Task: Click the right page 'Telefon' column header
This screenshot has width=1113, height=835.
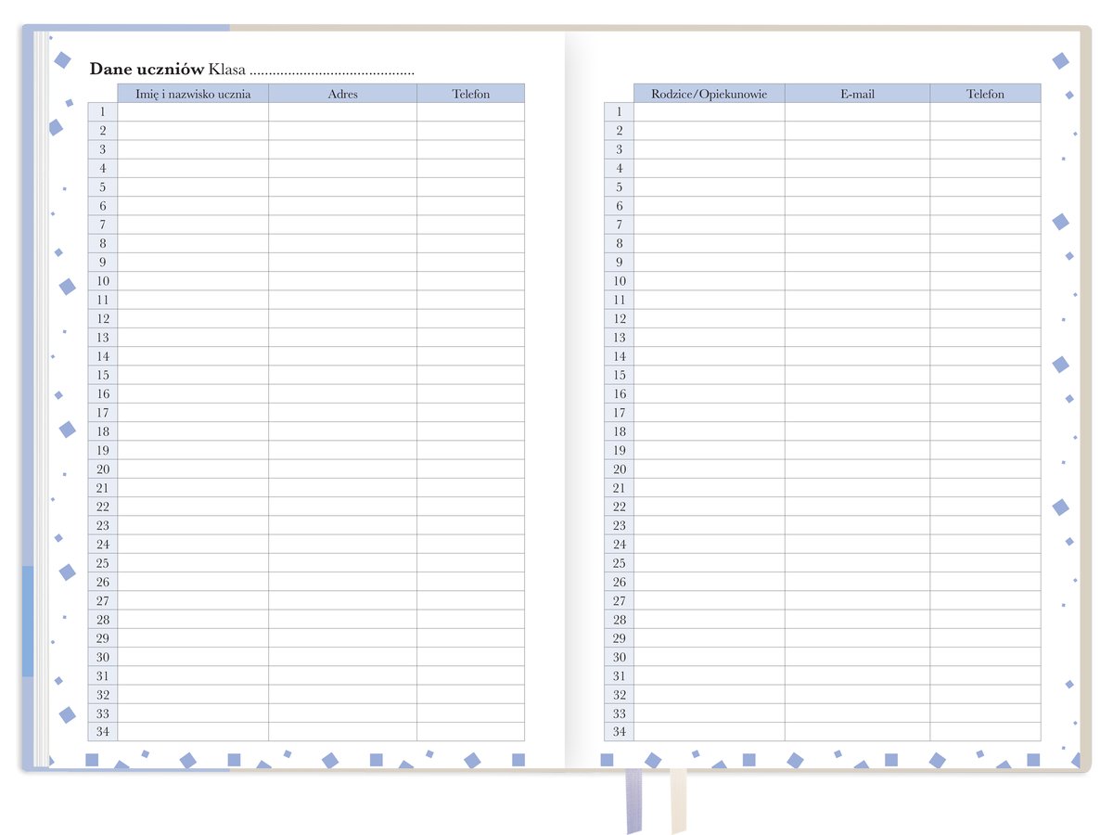Action: (985, 94)
